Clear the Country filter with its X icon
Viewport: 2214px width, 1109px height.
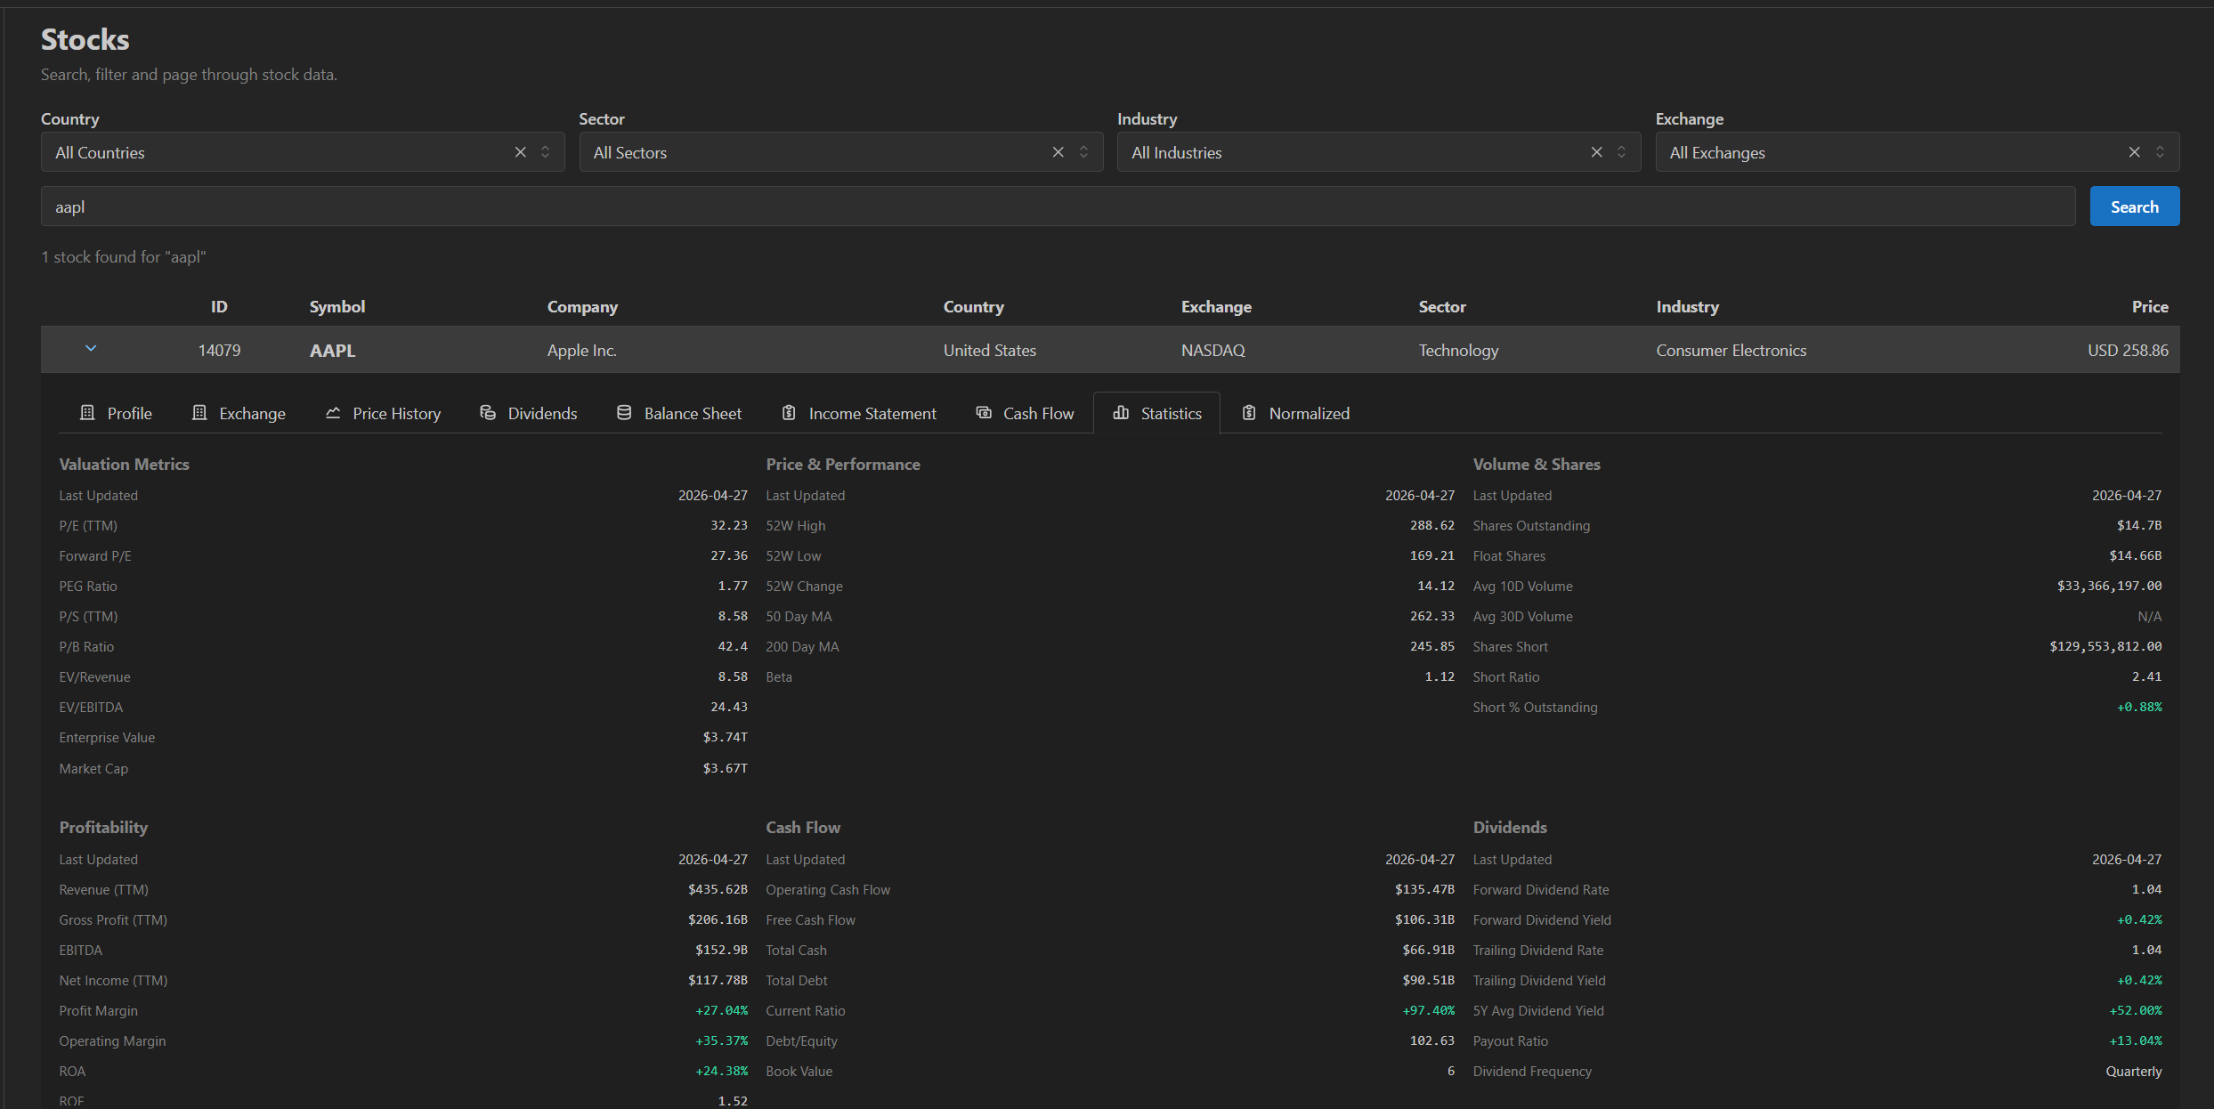(x=521, y=152)
